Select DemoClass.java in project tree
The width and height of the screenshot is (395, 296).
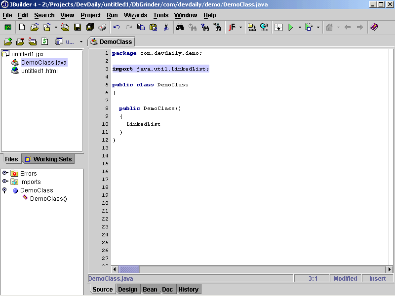(44, 63)
